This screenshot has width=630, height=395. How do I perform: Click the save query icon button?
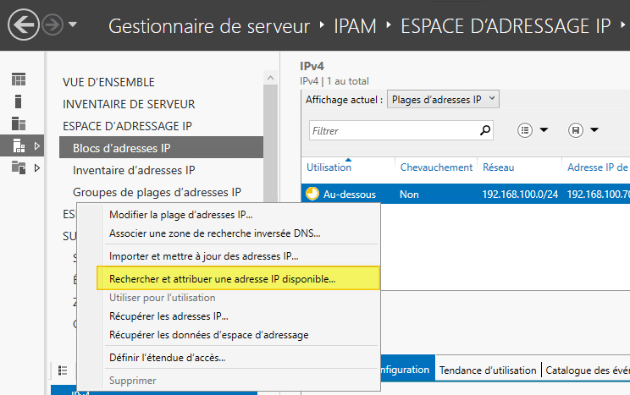(576, 130)
